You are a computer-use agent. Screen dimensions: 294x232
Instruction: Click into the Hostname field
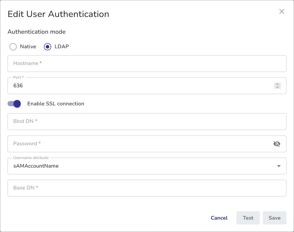pos(147,64)
